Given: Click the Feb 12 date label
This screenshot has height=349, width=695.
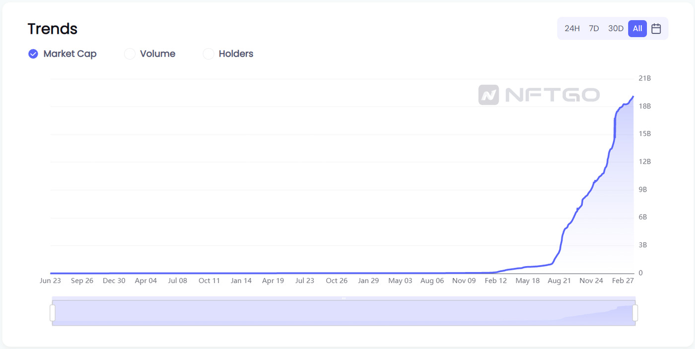Looking at the screenshot, I should [495, 280].
